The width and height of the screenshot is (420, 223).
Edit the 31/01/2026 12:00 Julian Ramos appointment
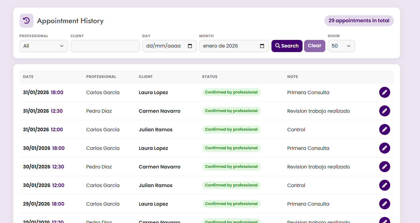click(385, 129)
